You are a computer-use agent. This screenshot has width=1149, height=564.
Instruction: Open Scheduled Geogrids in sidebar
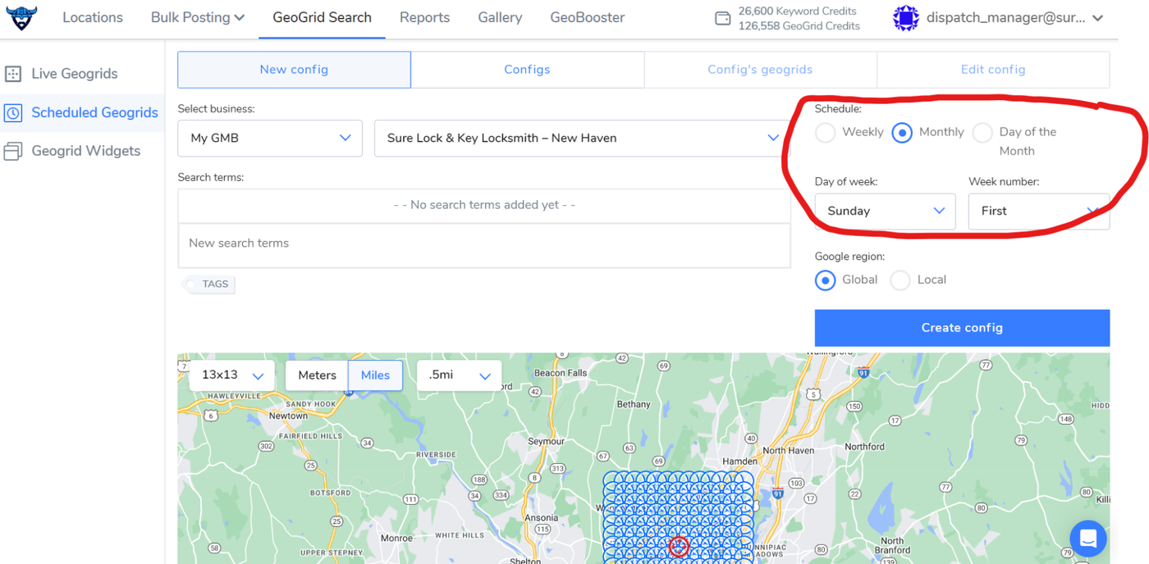click(94, 113)
